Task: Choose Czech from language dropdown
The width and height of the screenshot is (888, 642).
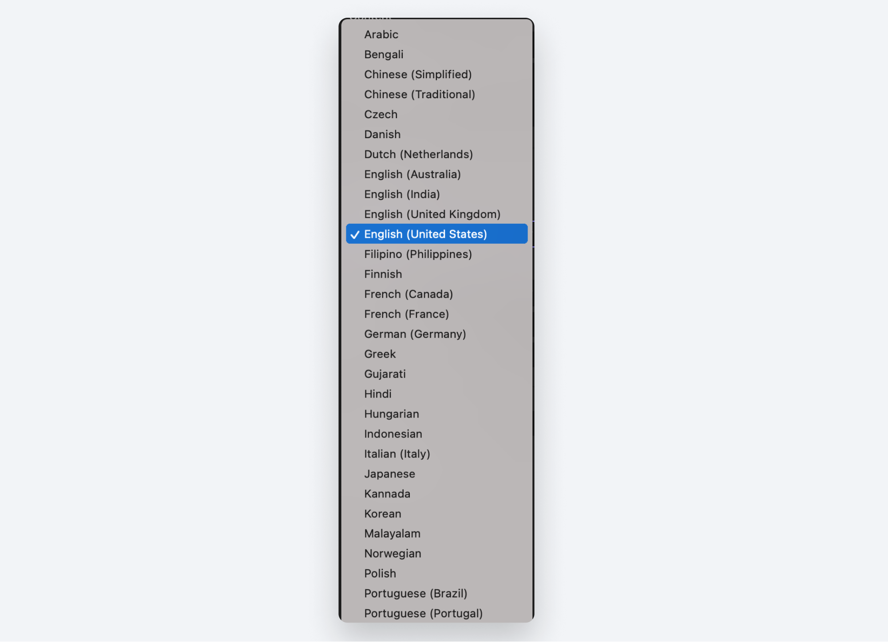Action: 381,114
